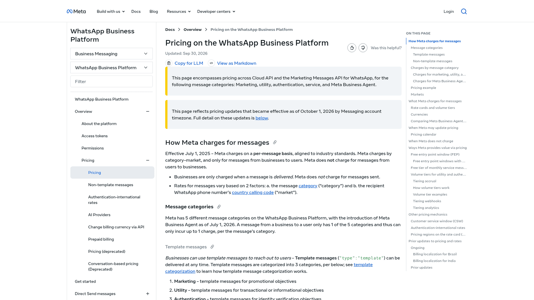Open the WhatsApp Business Platform dropdown

tap(111, 68)
